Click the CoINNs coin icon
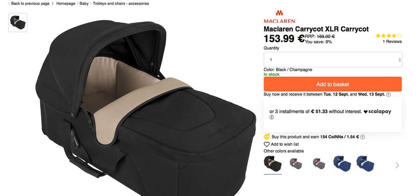This screenshot has height=196, width=419. tap(266, 137)
